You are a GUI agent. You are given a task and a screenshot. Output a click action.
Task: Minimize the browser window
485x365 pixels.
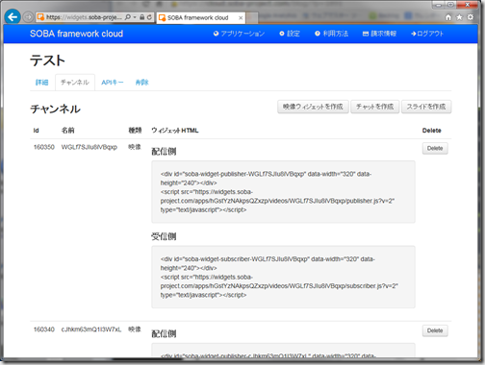coord(439,5)
